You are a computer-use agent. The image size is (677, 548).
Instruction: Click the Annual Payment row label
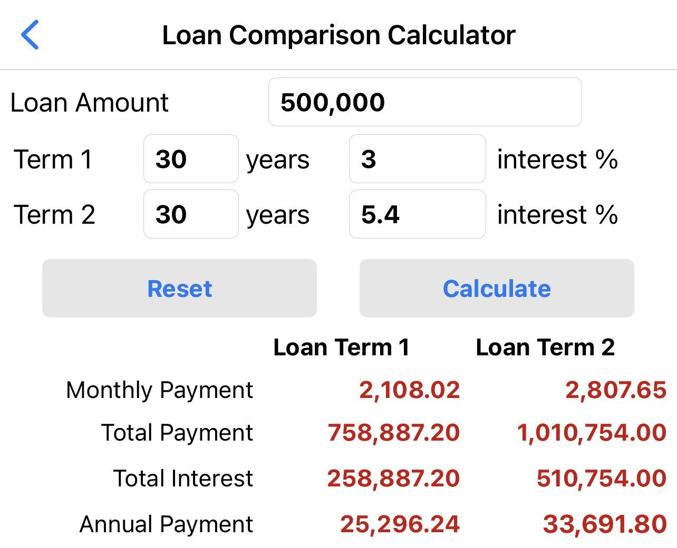coord(166,524)
